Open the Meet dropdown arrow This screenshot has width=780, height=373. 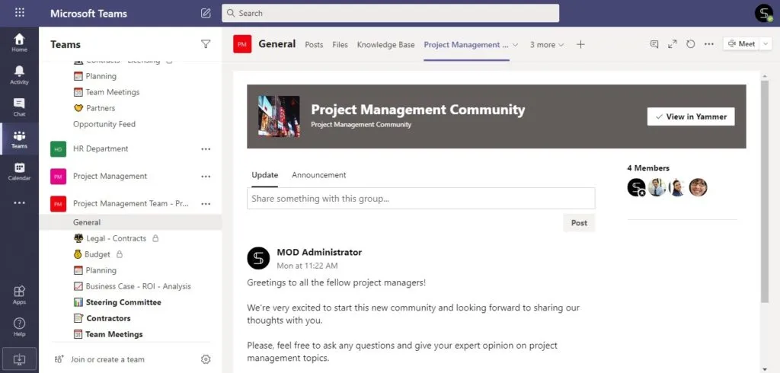pyautogui.click(x=765, y=43)
